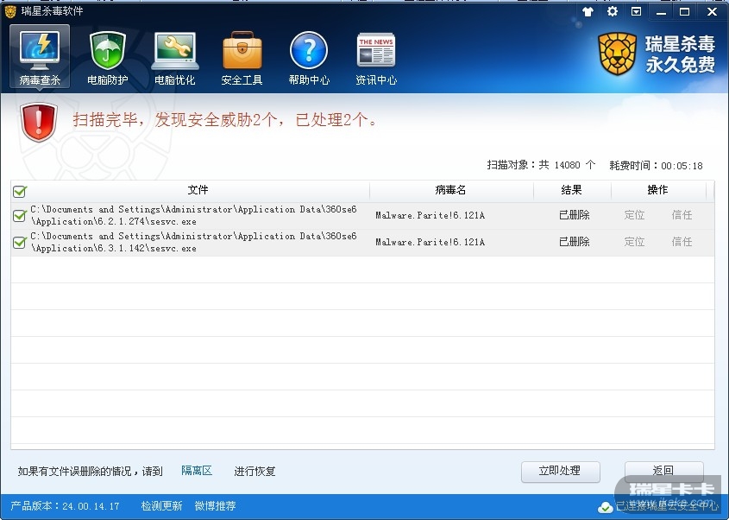Click the 扫描对象 14080 count text

tap(541, 165)
